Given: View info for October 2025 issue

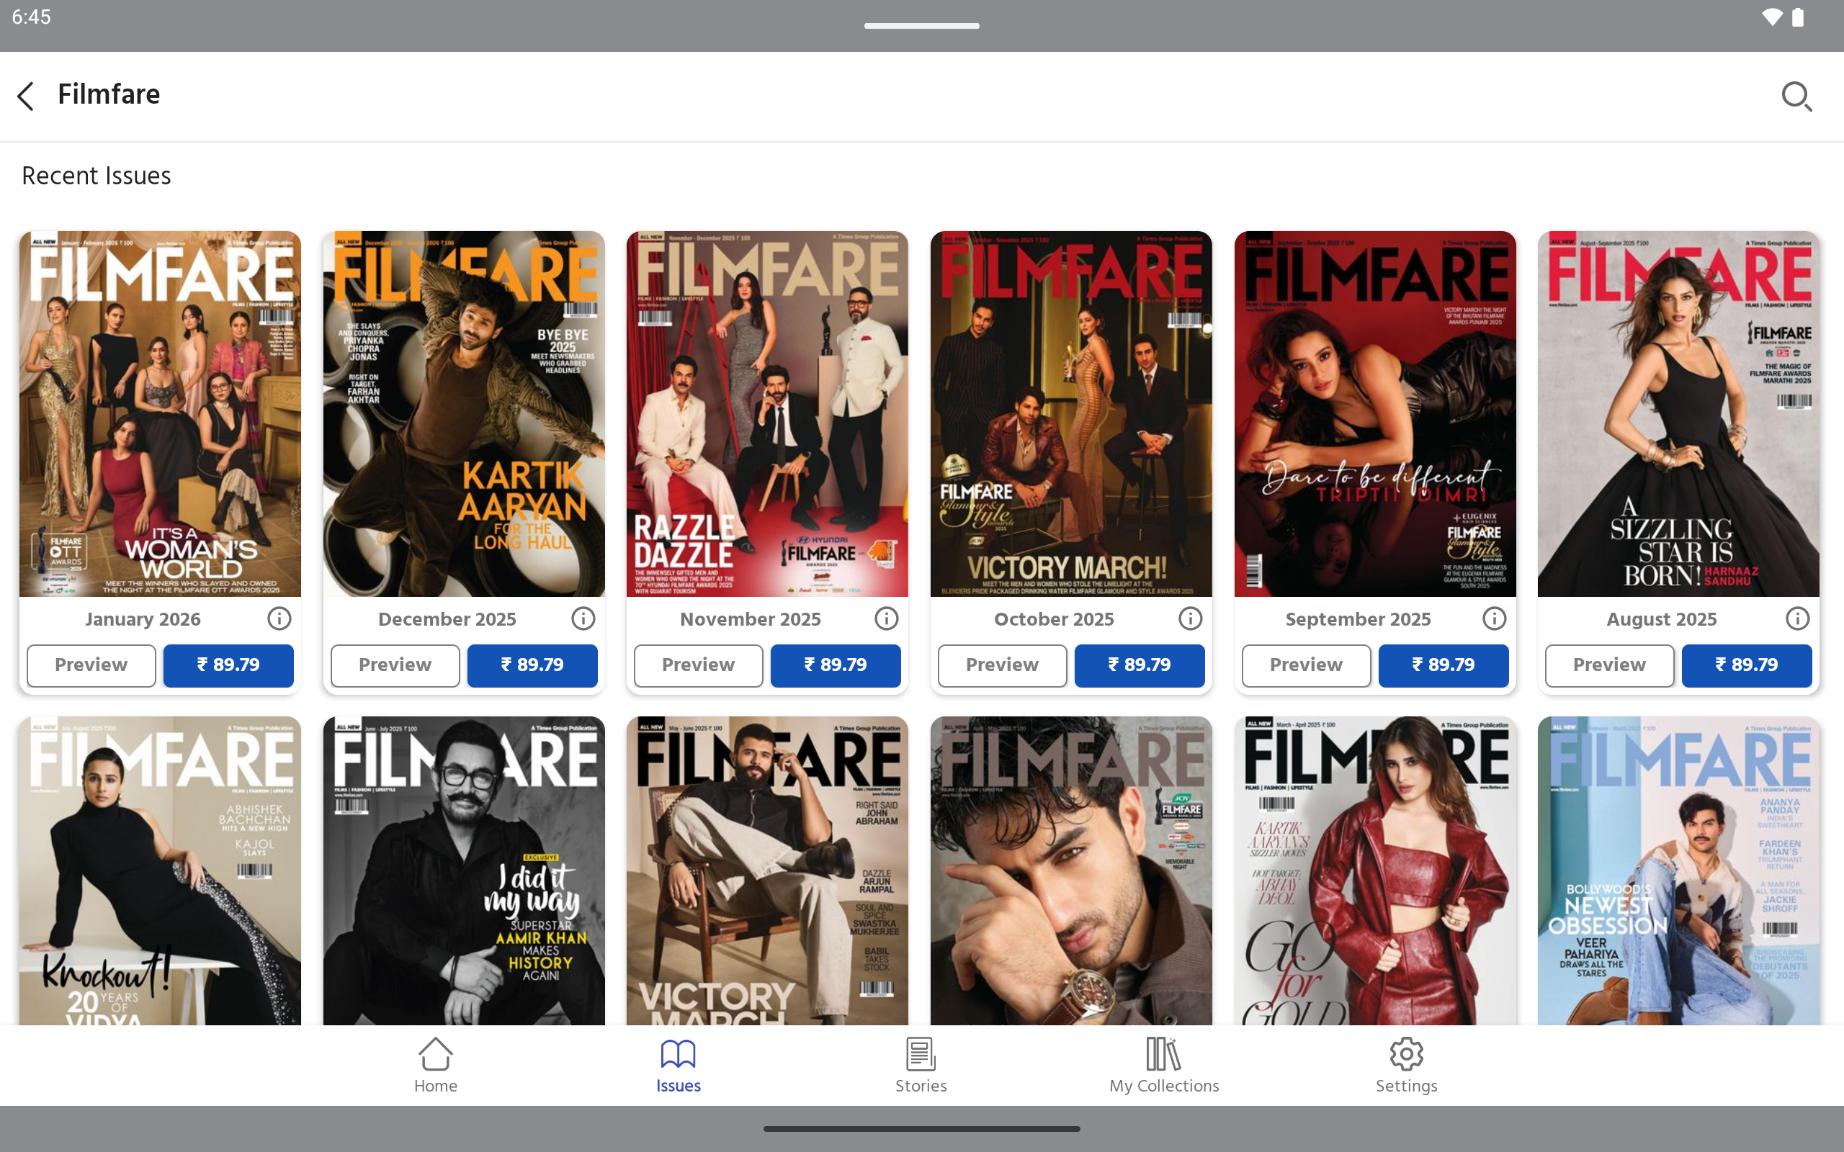Looking at the screenshot, I should pyautogui.click(x=1190, y=618).
